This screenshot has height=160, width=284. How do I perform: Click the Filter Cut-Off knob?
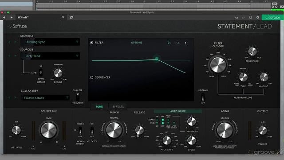click(218, 65)
